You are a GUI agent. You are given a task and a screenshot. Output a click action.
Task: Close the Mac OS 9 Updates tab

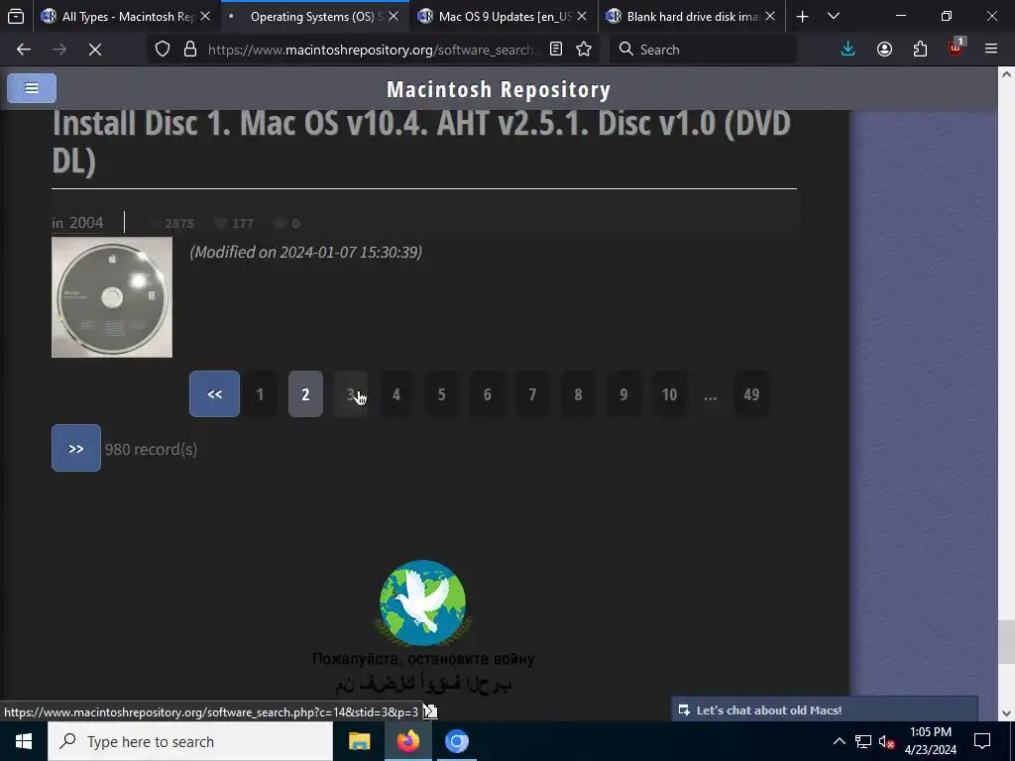pyautogui.click(x=582, y=16)
